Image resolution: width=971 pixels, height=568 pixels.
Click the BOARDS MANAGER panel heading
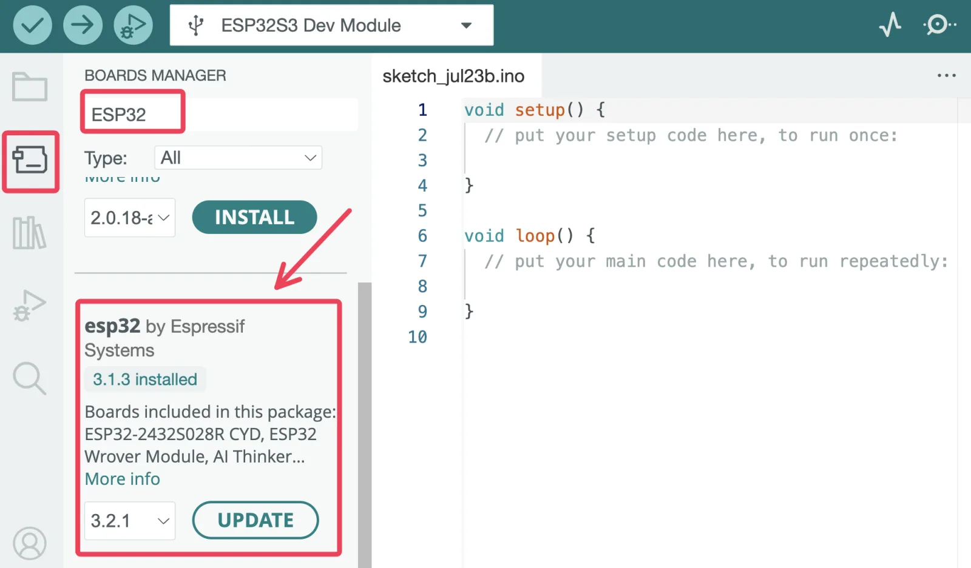point(155,75)
